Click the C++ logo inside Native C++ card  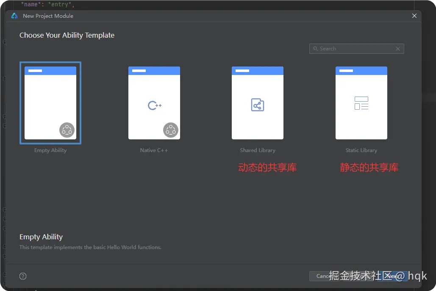tap(154, 106)
